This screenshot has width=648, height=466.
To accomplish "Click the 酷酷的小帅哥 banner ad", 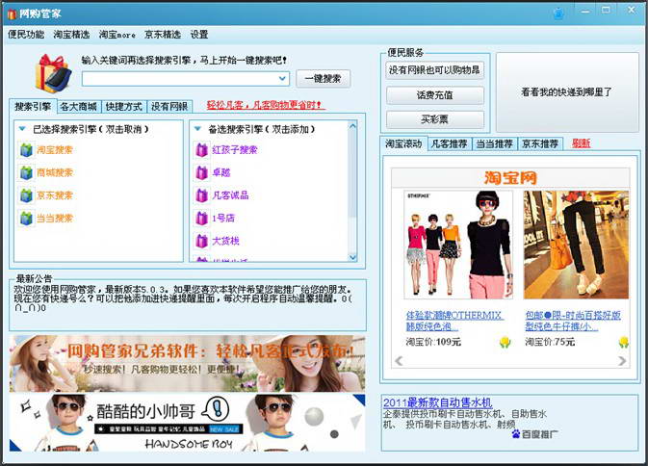I will [x=187, y=423].
